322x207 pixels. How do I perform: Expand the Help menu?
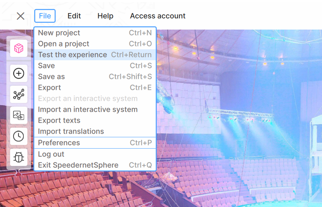click(105, 16)
